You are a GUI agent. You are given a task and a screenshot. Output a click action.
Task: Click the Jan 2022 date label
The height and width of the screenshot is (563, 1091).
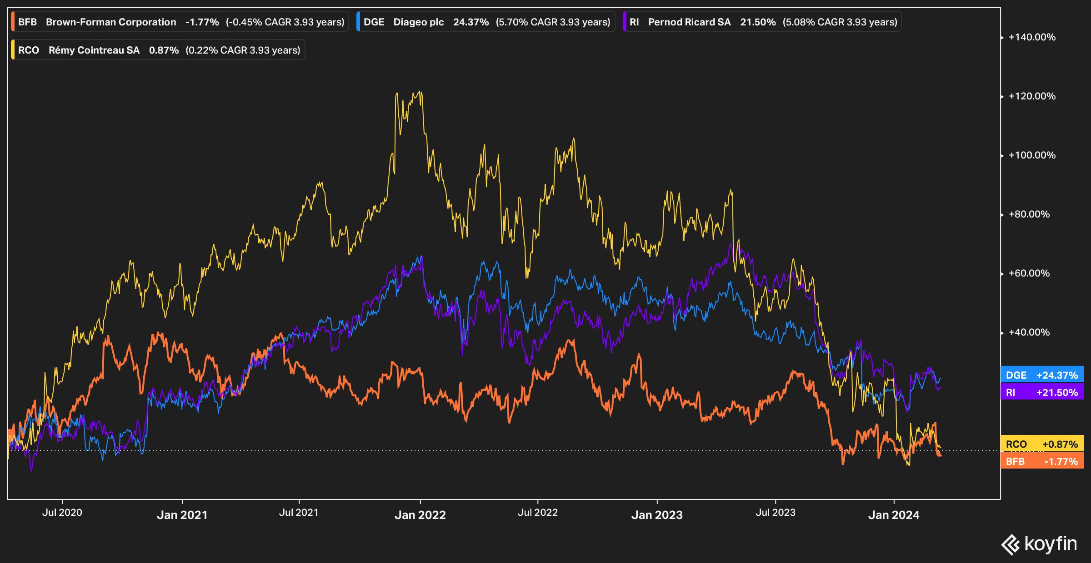tap(420, 515)
